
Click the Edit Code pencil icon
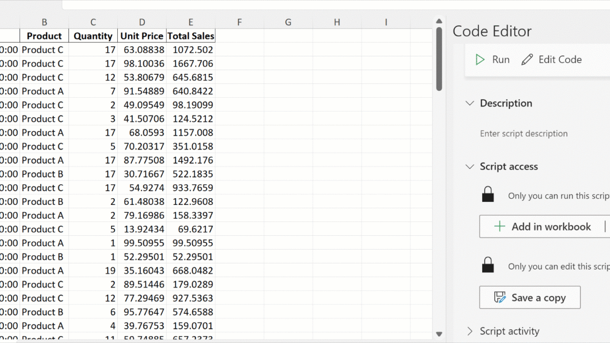click(527, 60)
